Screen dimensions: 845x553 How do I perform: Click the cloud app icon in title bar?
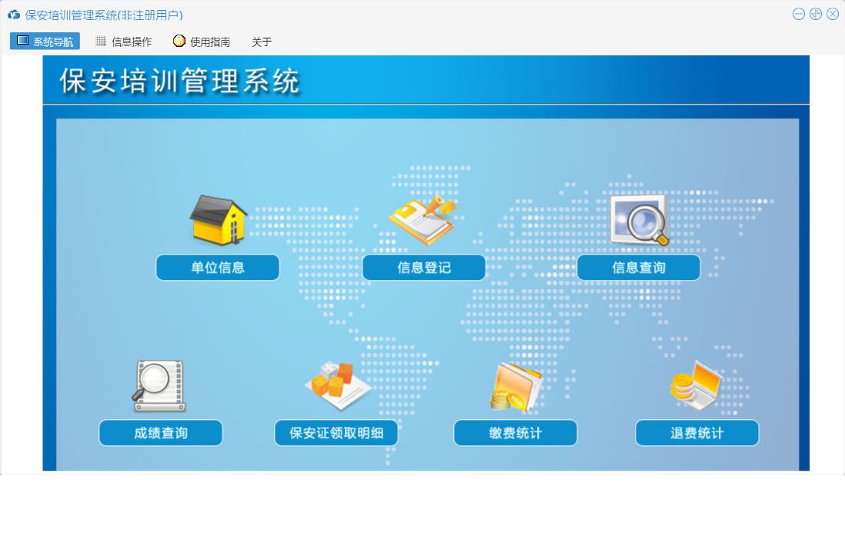[x=14, y=15]
